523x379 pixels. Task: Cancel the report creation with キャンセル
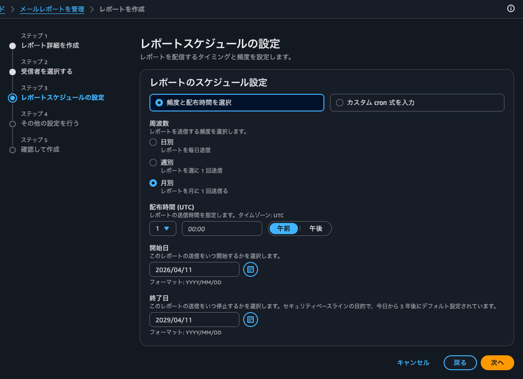[413, 363]
